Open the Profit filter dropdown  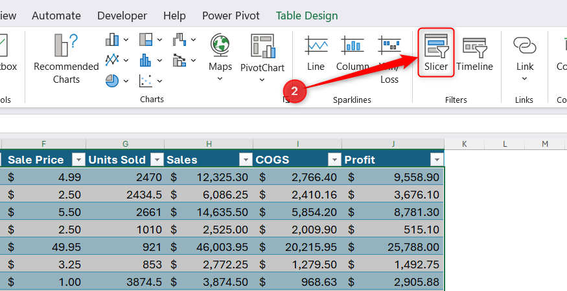click(x=437, y=159)
